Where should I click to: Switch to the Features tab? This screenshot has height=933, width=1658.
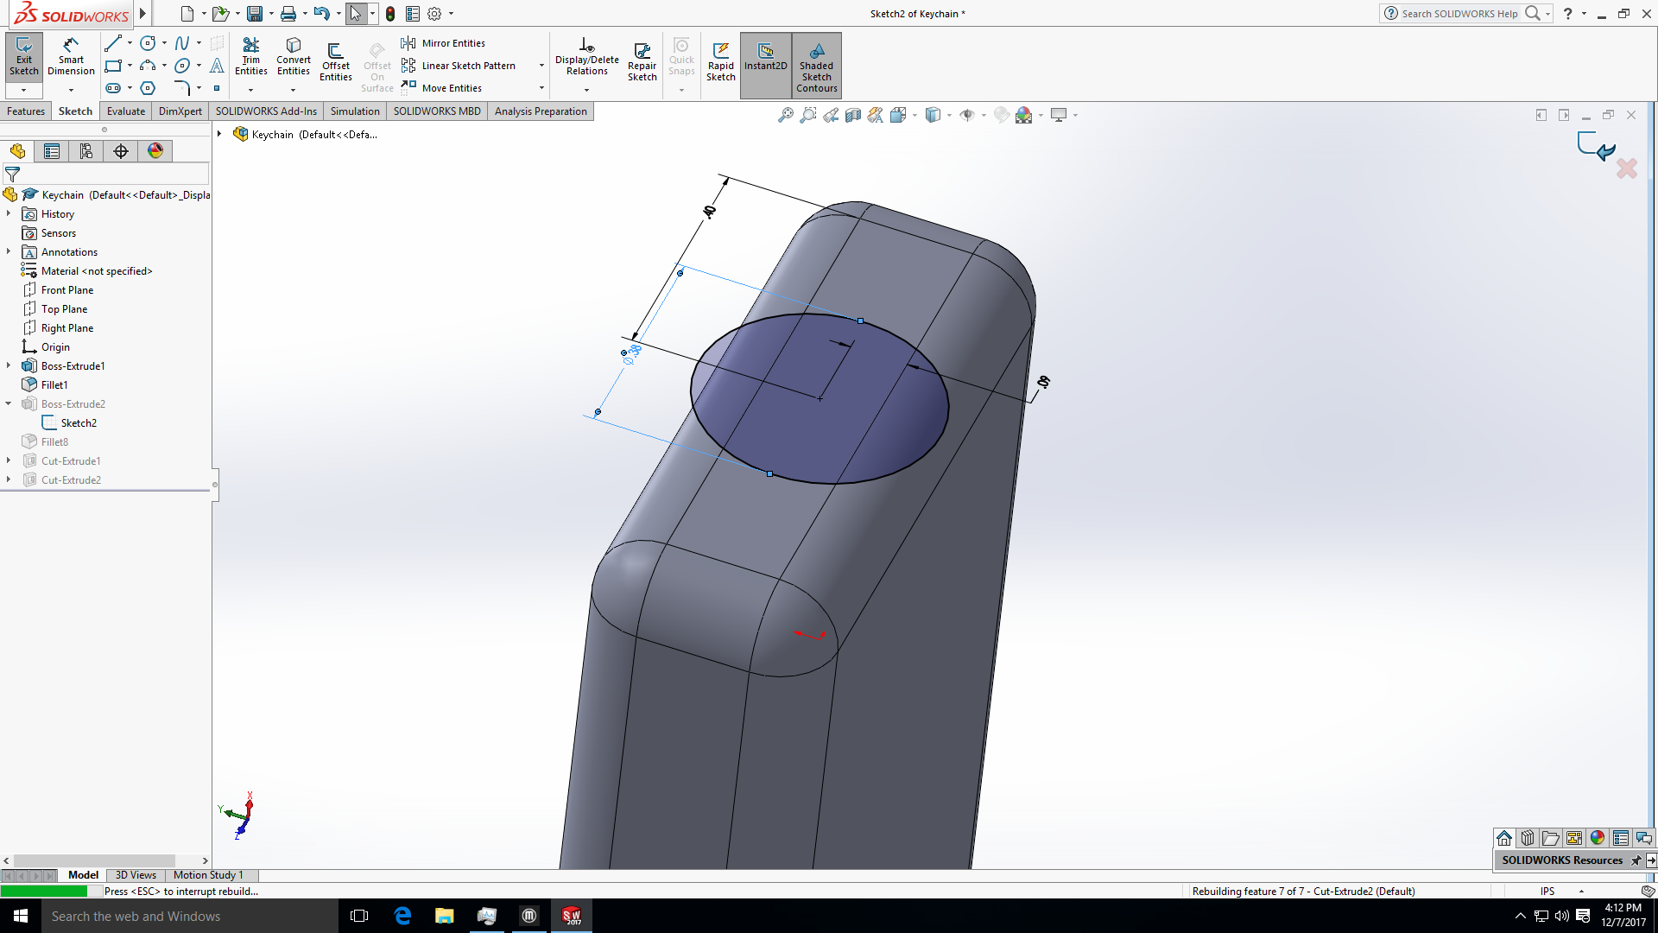click(26, 111)
